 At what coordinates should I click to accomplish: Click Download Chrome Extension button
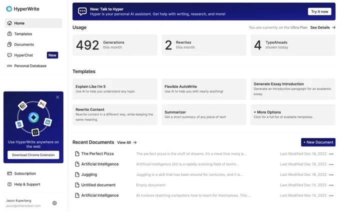tap(33, 155)
